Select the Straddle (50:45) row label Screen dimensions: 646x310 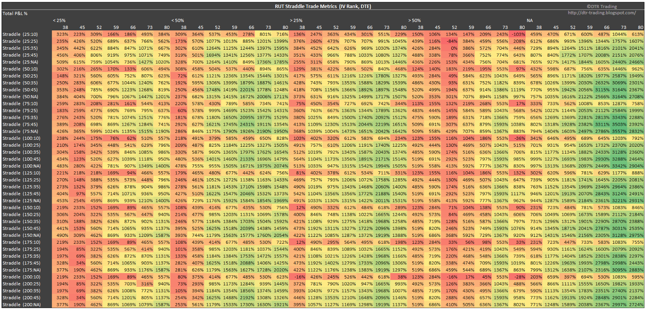20,90
